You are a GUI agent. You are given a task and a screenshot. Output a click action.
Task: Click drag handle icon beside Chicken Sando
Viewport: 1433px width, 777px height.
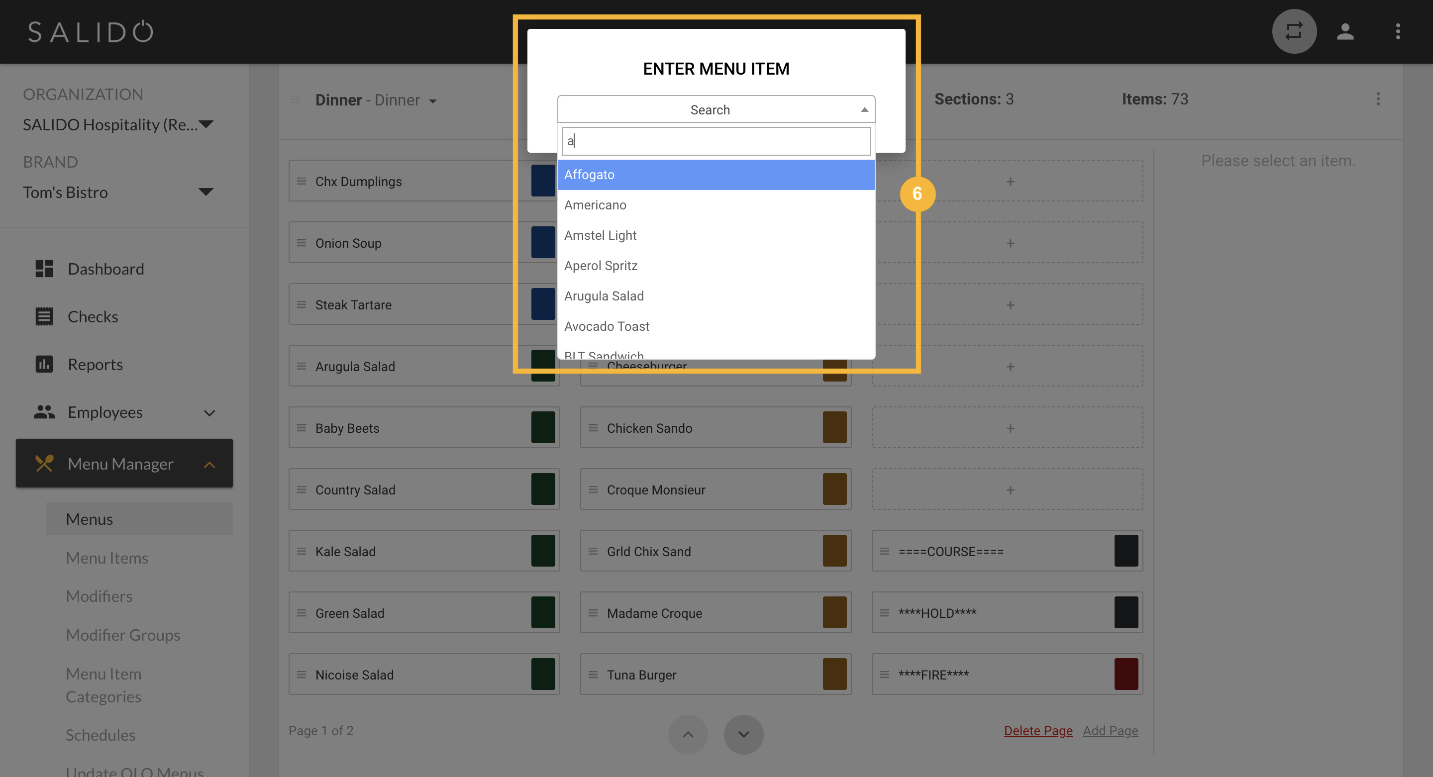pos(593,428)
